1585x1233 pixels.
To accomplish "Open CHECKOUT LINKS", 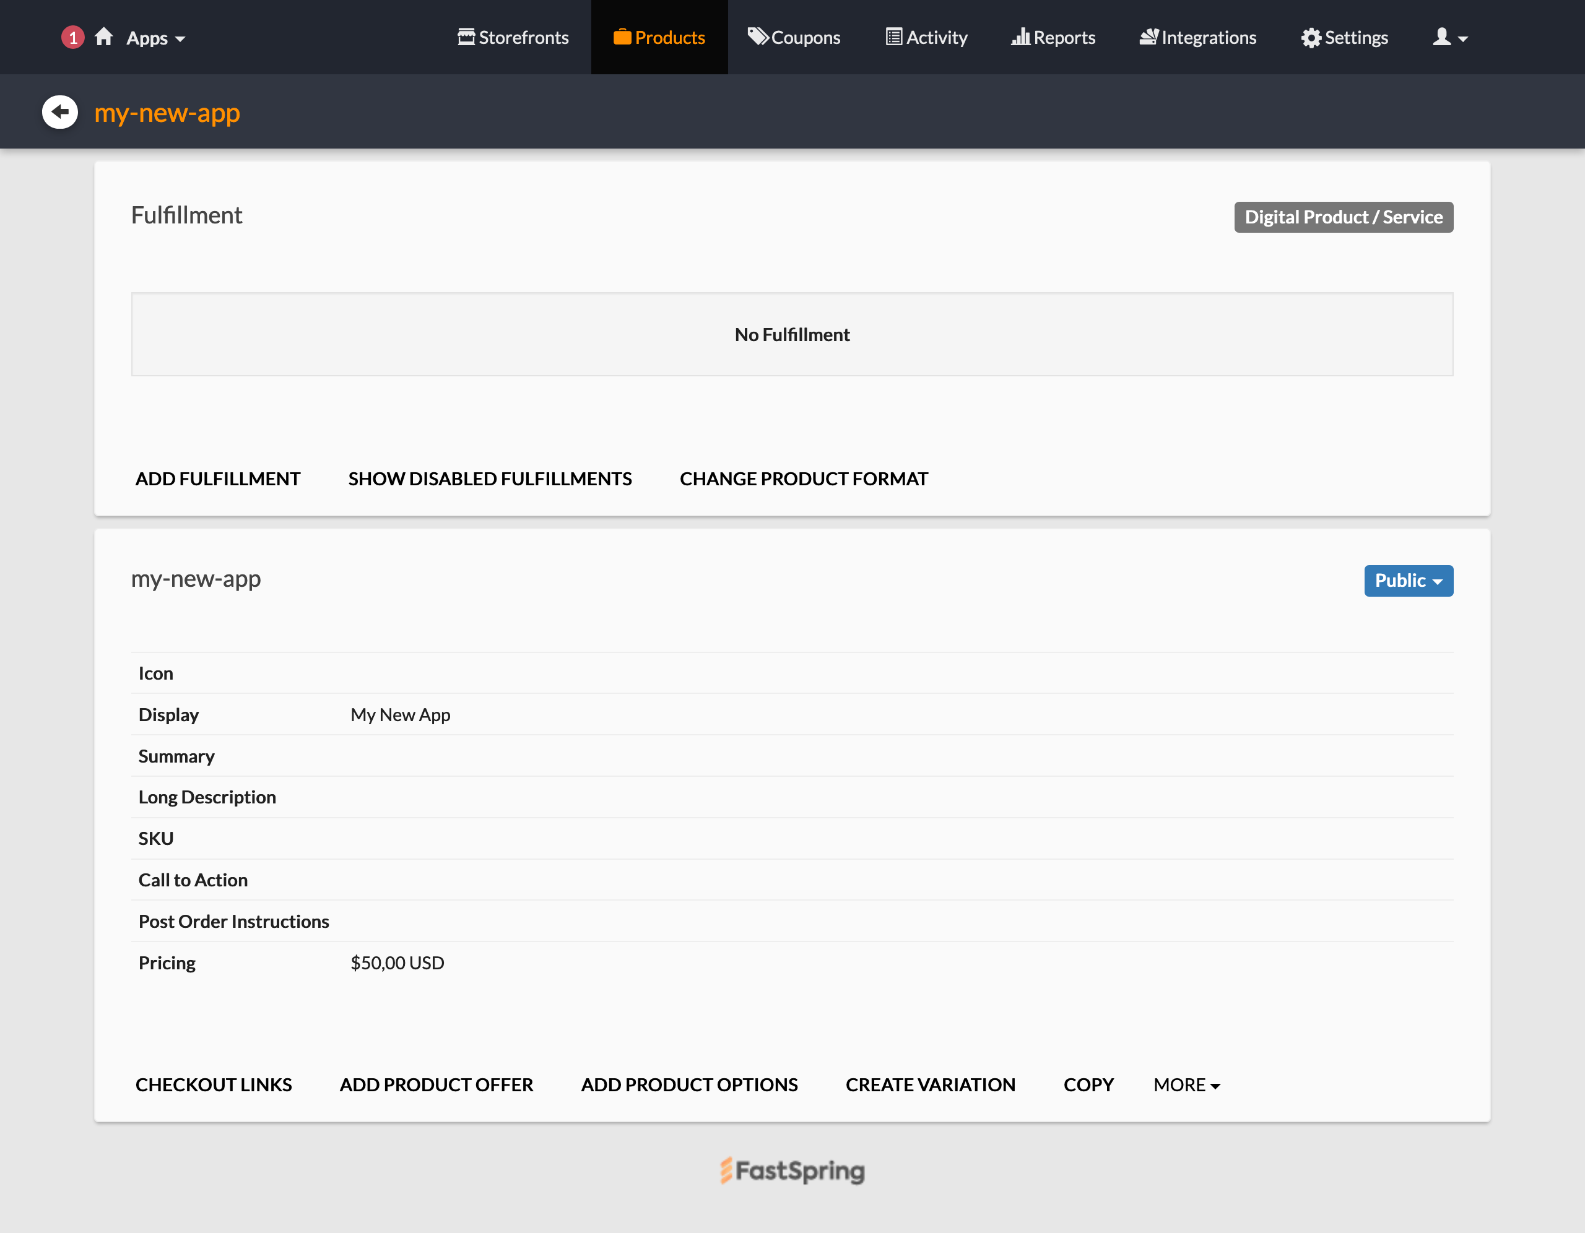I will click(214, 1084).
